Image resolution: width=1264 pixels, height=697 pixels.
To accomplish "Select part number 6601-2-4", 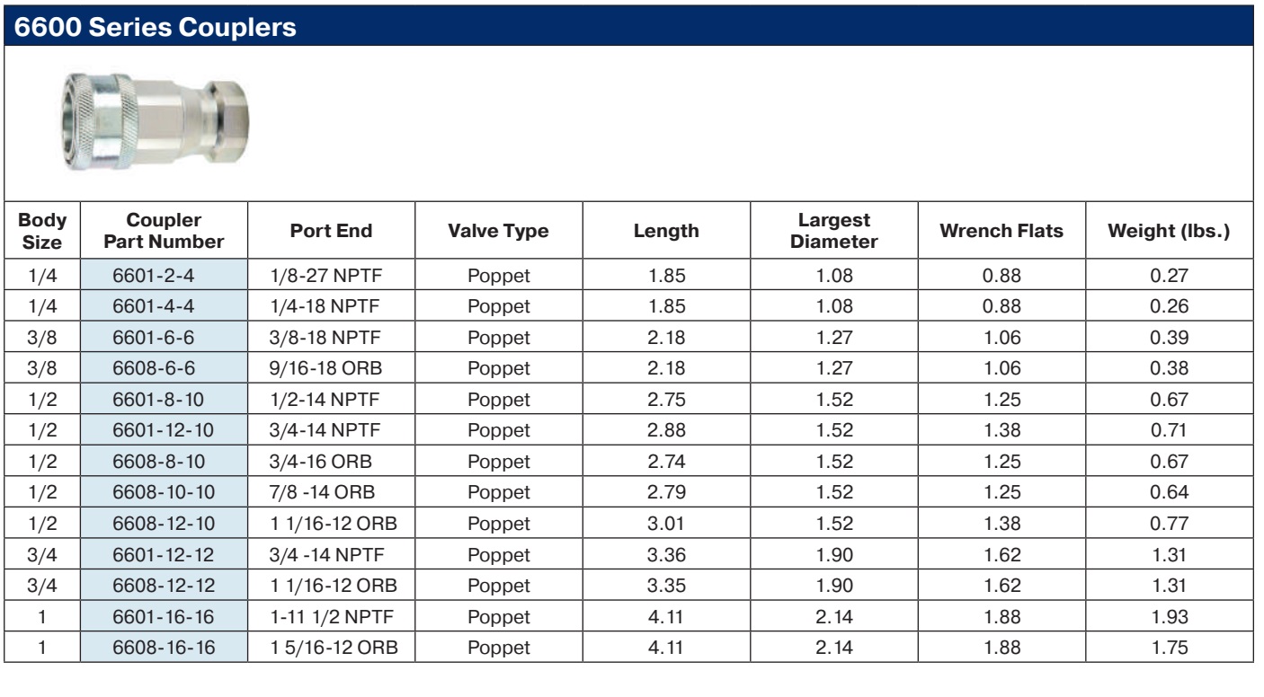I will [164, 278].
